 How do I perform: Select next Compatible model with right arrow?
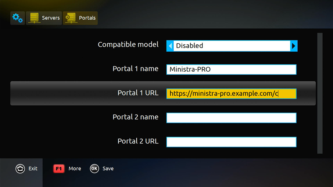pos(294,46)
